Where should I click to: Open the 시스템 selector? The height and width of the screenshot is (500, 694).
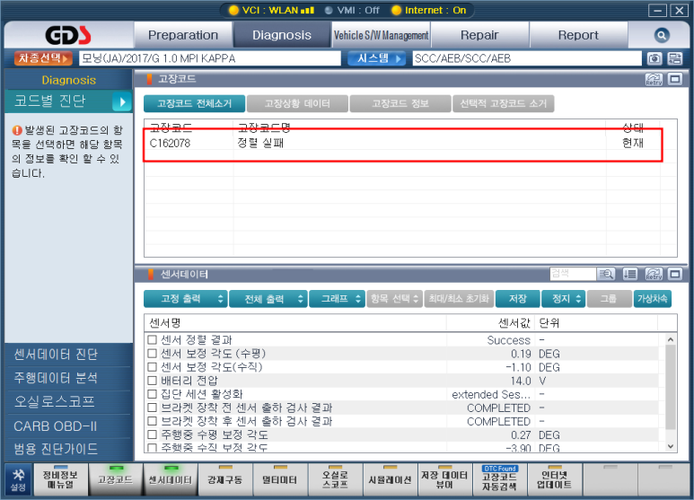(377, 58)
